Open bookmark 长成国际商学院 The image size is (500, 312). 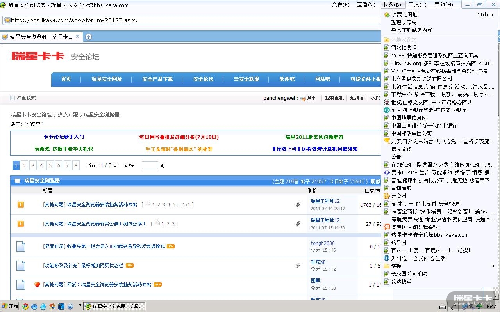pyautogui.click(x=439, y=274)
